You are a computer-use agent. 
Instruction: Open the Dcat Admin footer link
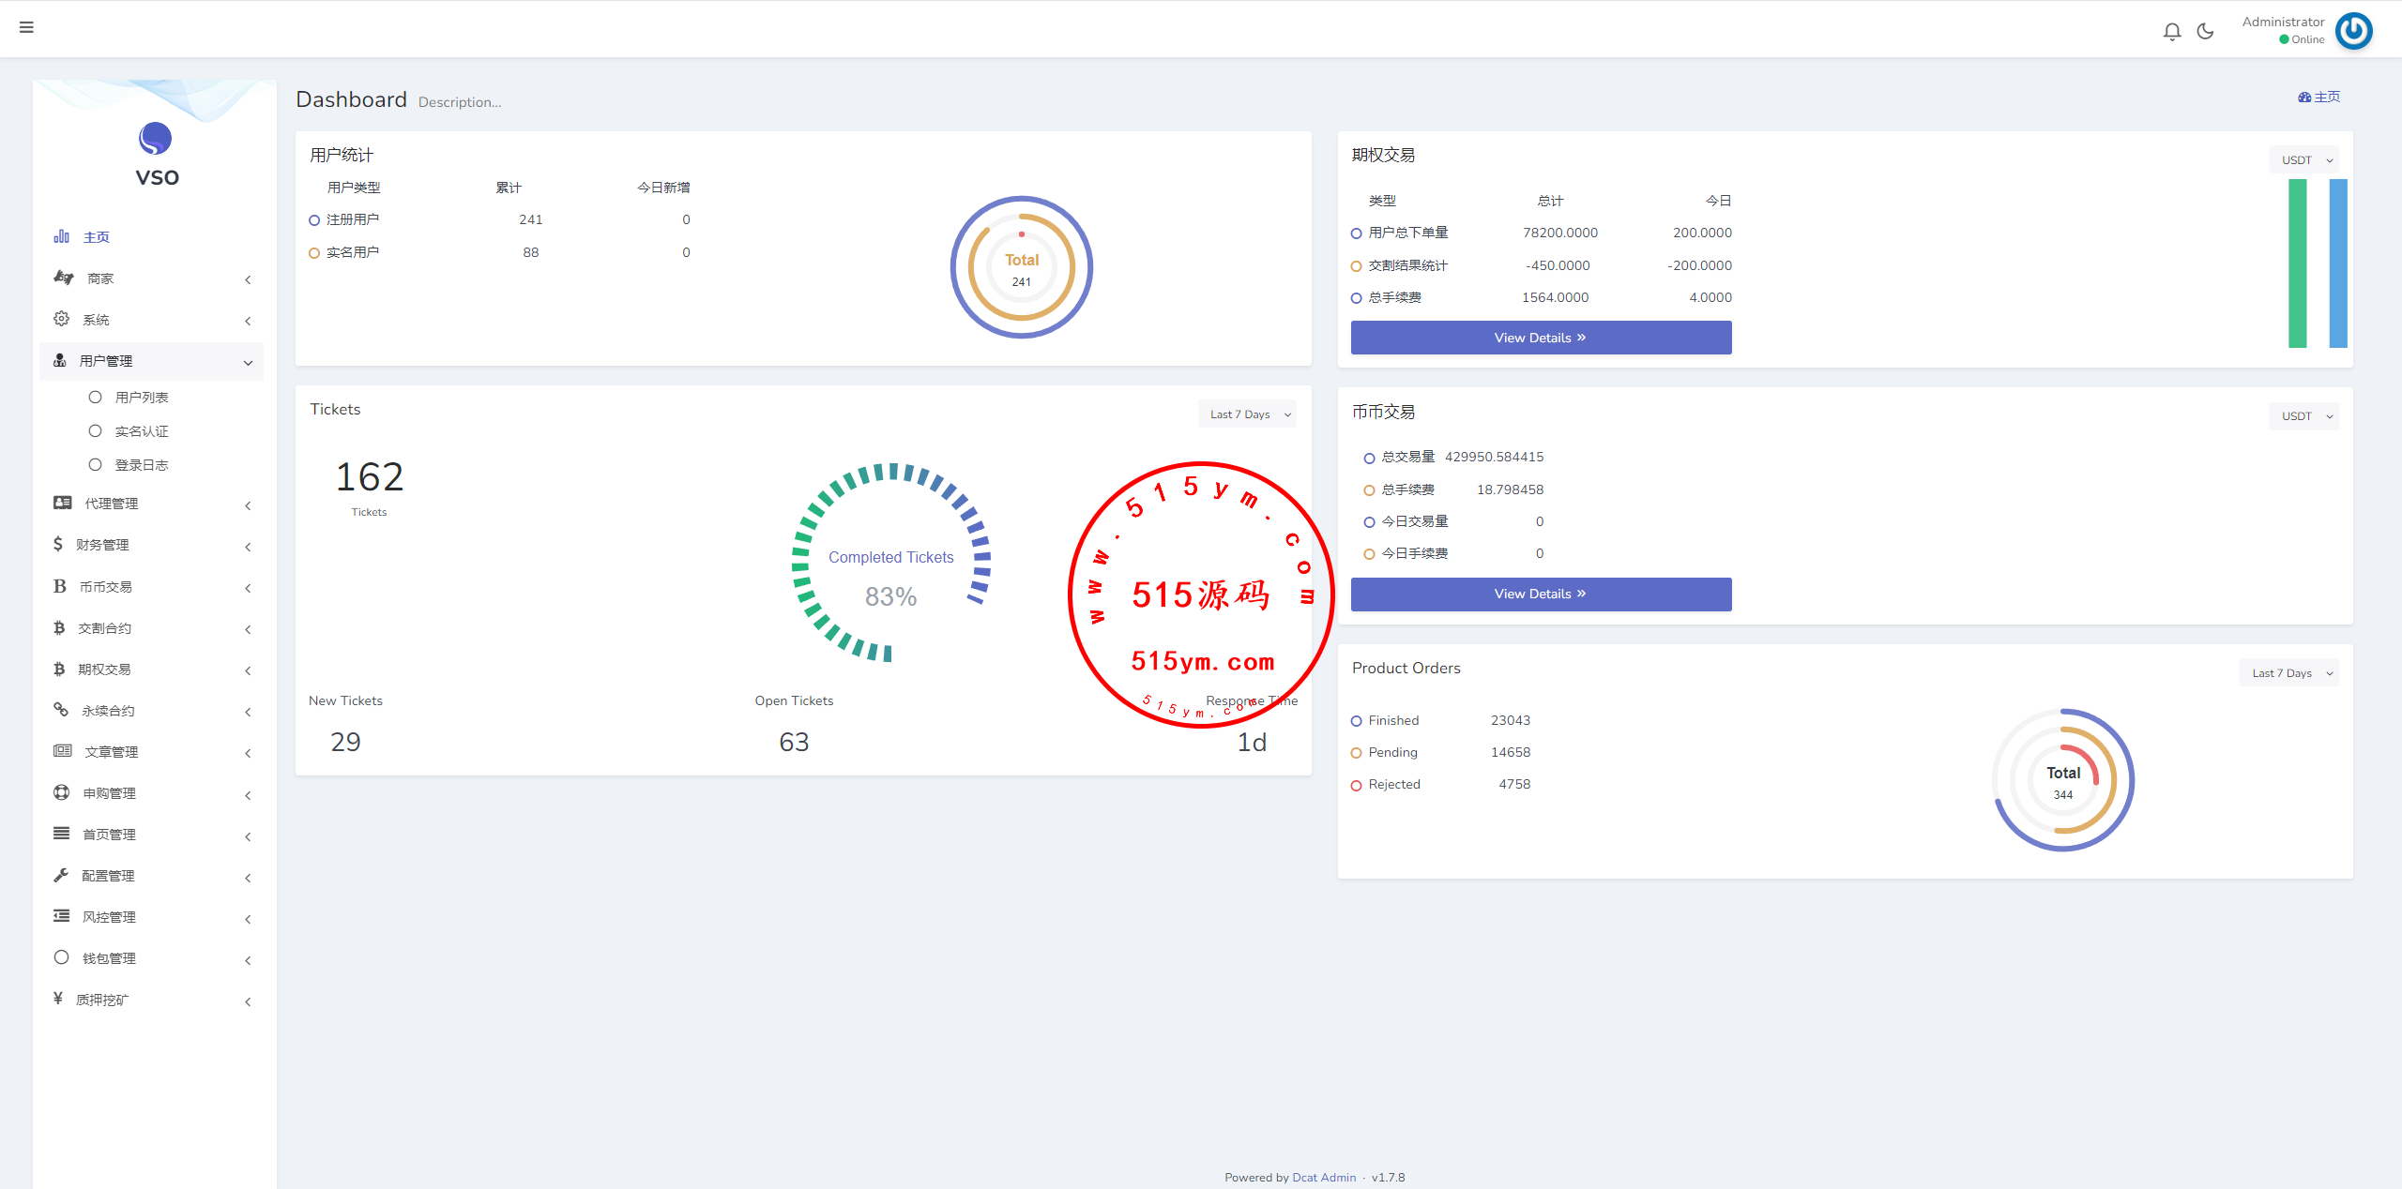click(1323, 1178)
